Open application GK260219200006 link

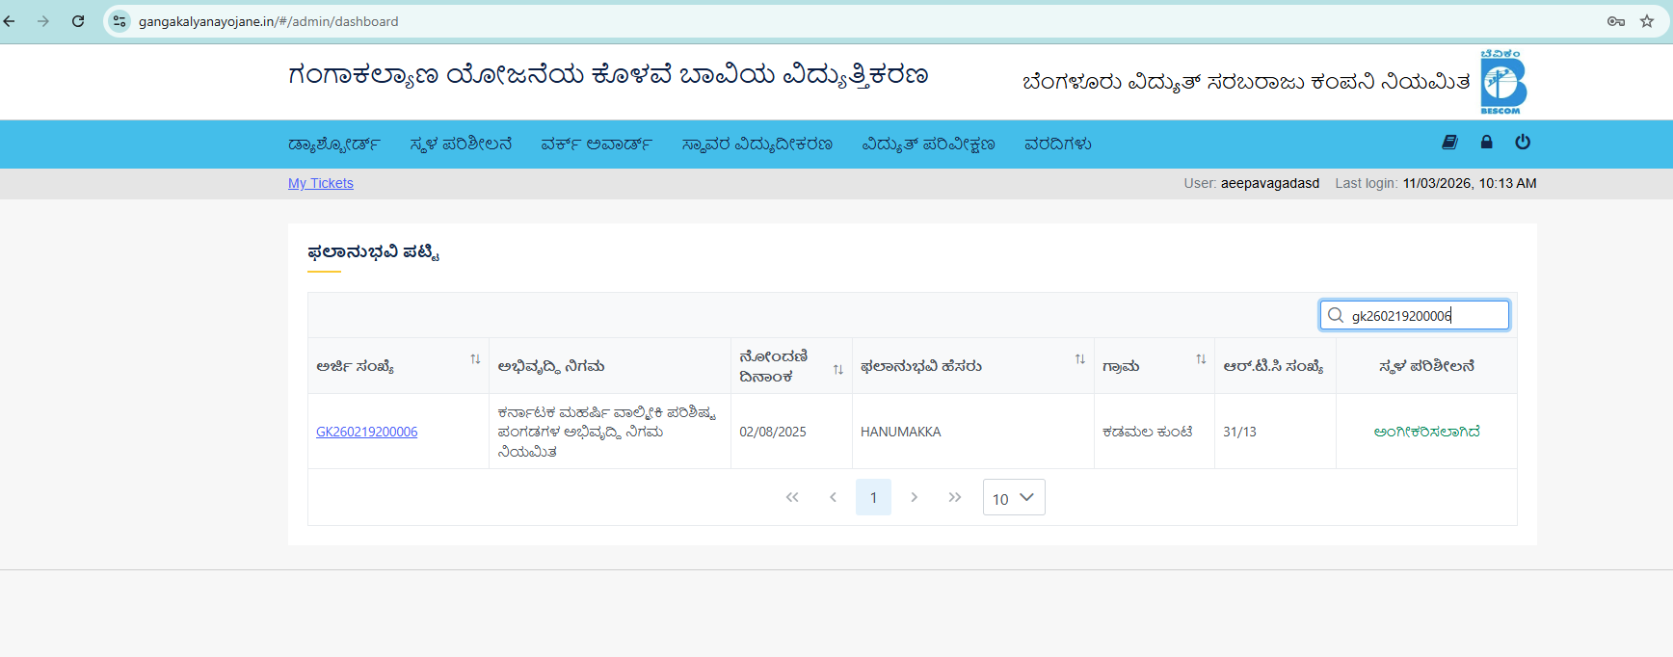(x=367, y=432)
